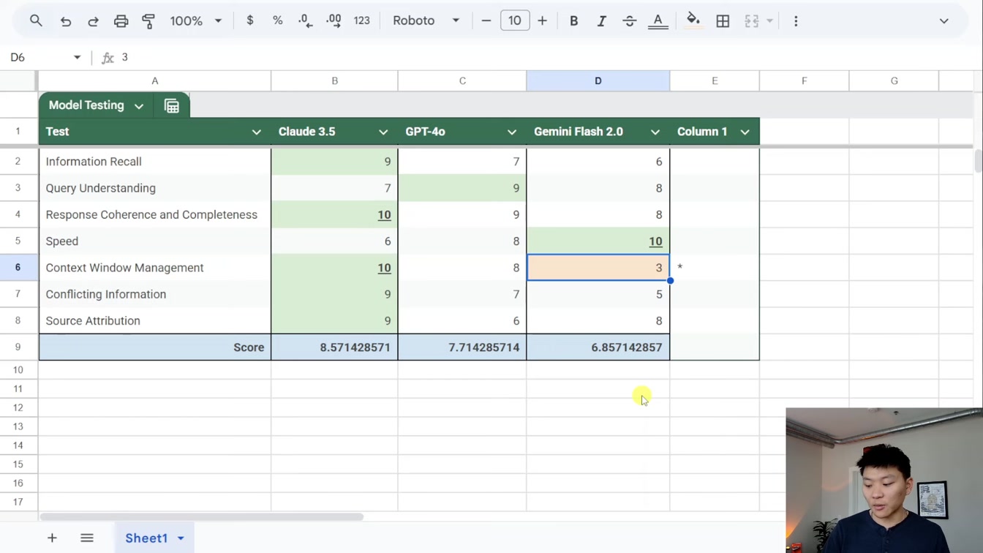Open the Sheet1 tab options arrow
The image size is (983, 553).
(x=181, y=538)
